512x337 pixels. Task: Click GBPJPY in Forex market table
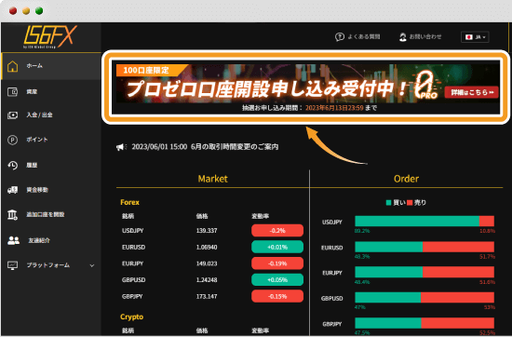[x=132, y=297]
